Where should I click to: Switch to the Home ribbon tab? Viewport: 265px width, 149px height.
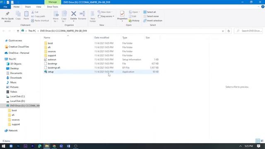tap(17, 7)
